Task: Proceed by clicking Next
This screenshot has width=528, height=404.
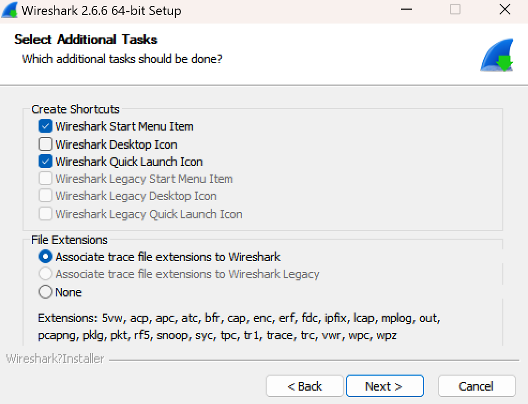Action: (x=384, y=386)
